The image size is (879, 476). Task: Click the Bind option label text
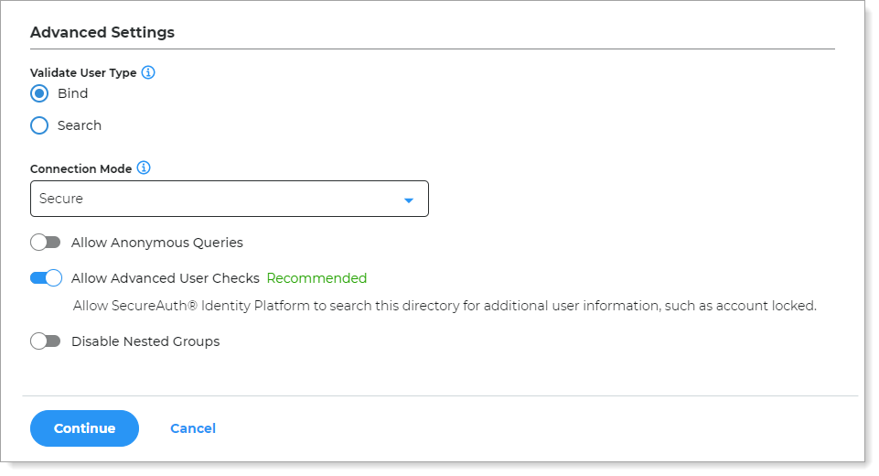[73, 93]
